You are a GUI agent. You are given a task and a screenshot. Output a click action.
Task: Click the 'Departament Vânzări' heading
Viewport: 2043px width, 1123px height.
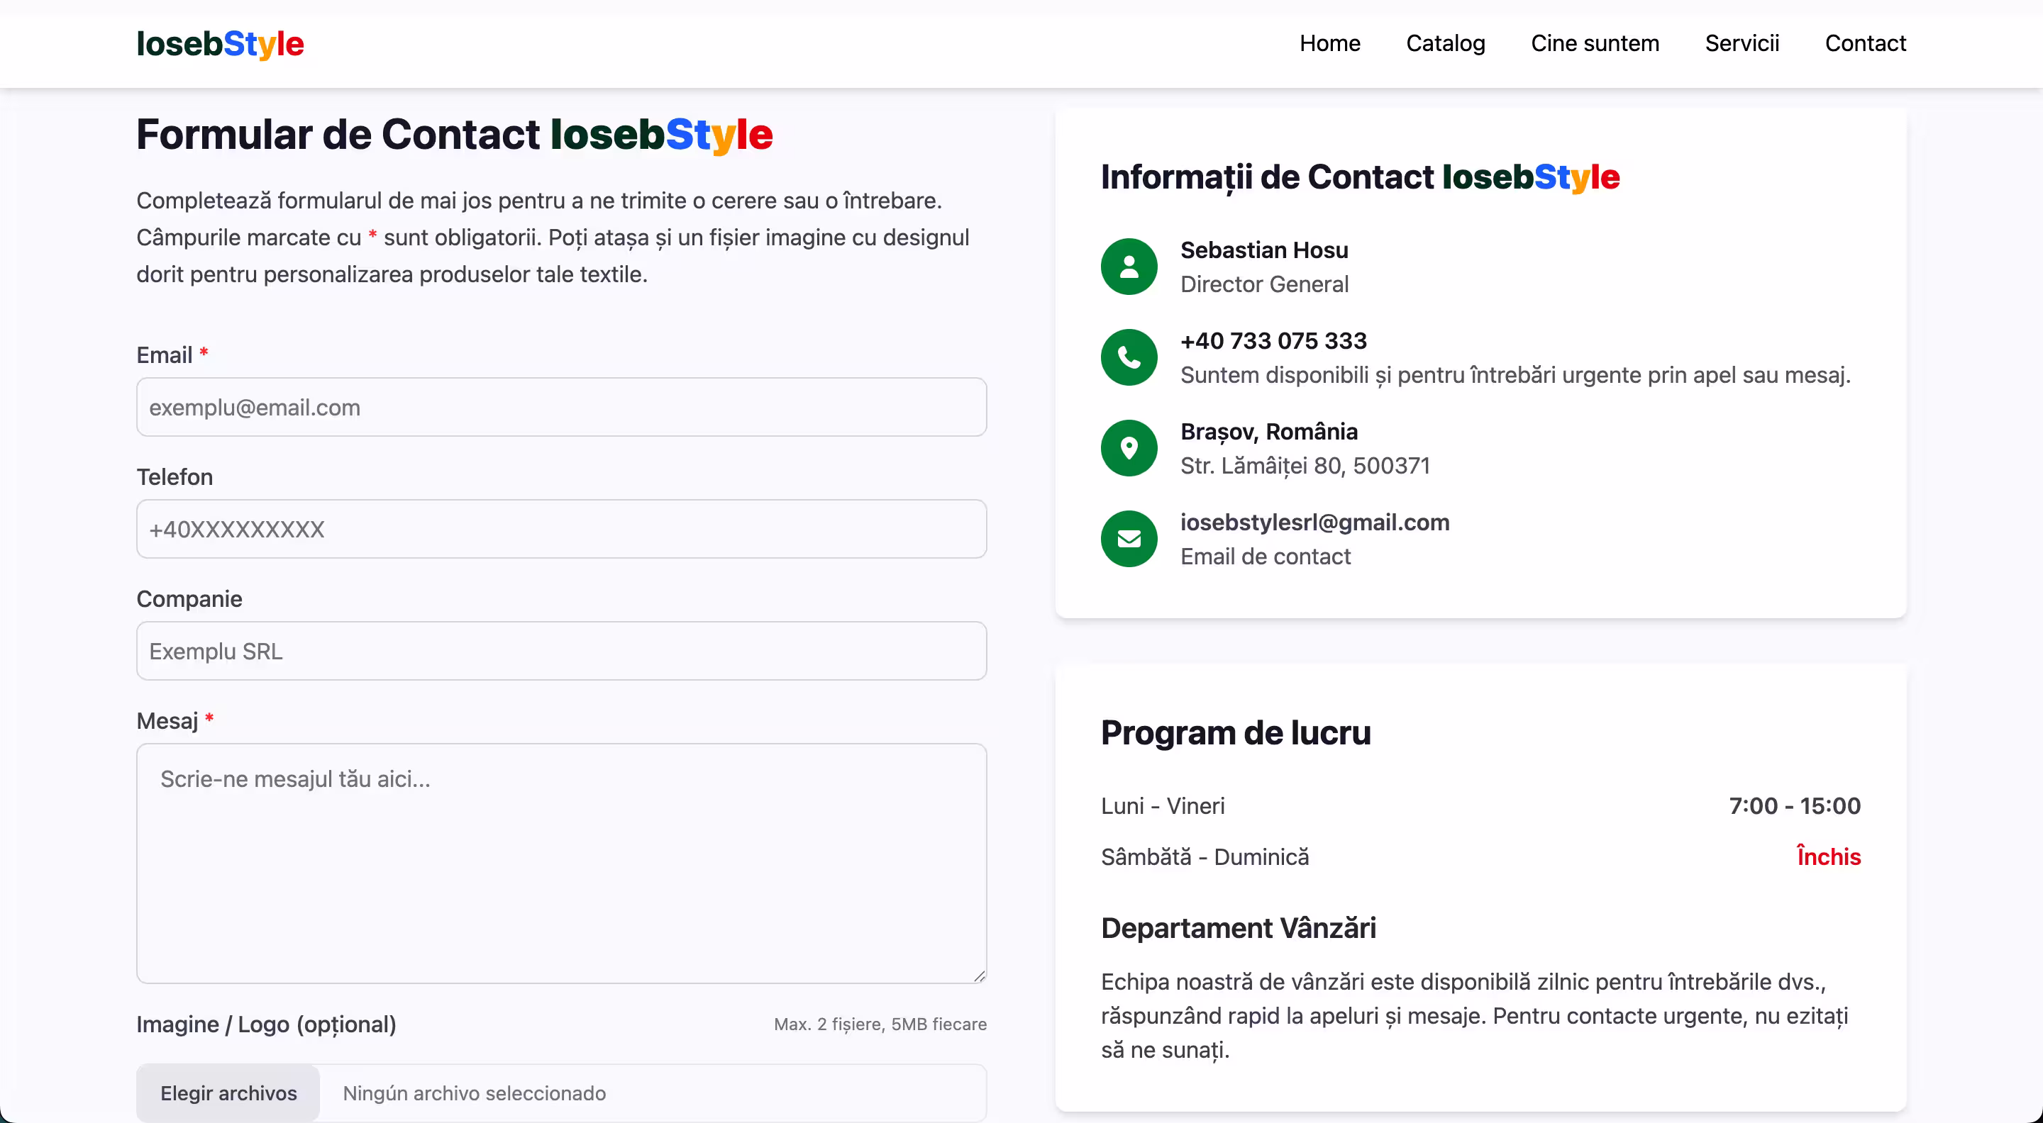[x=1238, y=928]
